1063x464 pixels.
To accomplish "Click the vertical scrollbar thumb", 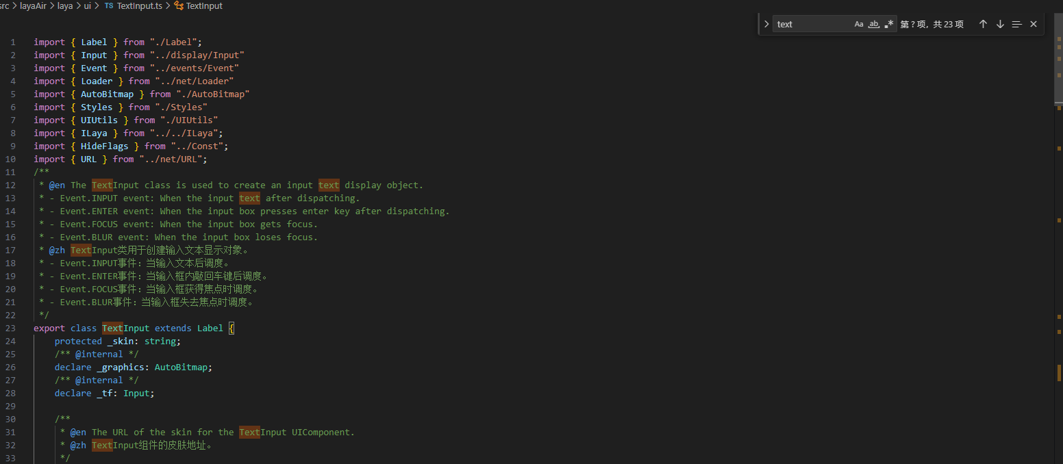I will point(1058,68).
